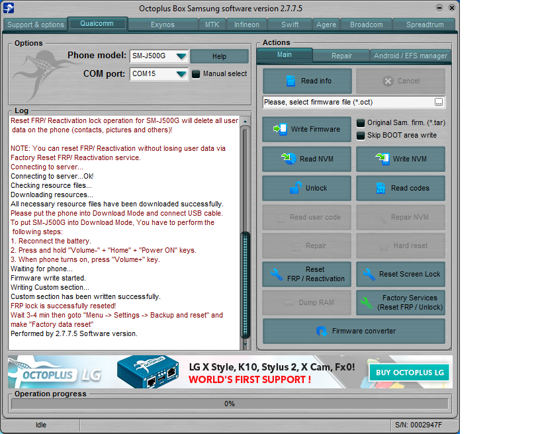Switch to the MTK tab
Image resolution: width=542 pixels, height=434 pixels.
212,24
